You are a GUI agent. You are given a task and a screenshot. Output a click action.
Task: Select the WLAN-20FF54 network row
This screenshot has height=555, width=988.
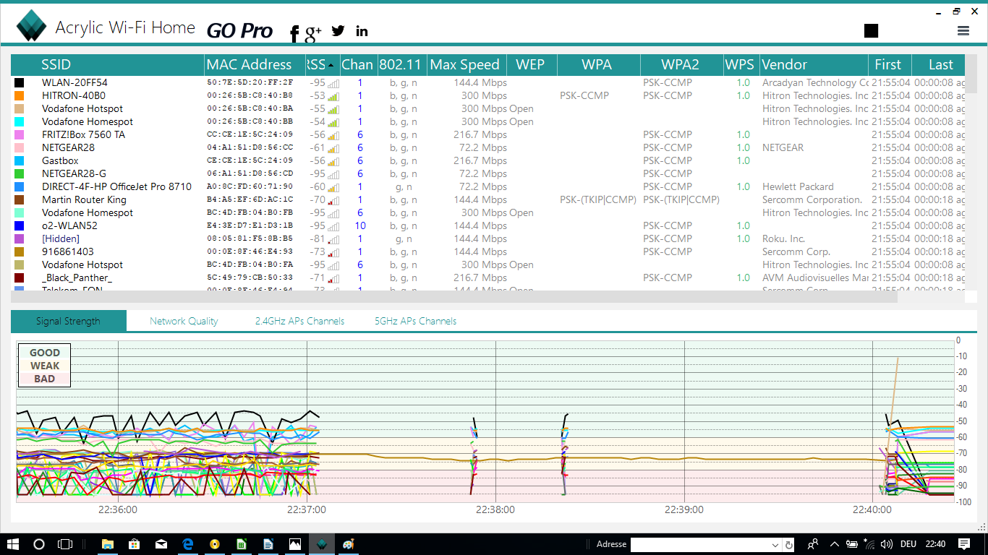487,83
